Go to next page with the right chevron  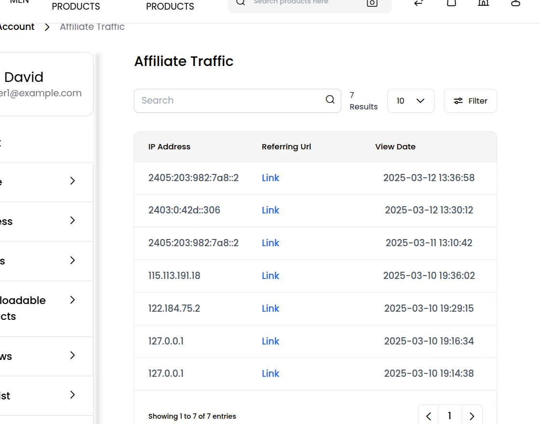(472, 416)
